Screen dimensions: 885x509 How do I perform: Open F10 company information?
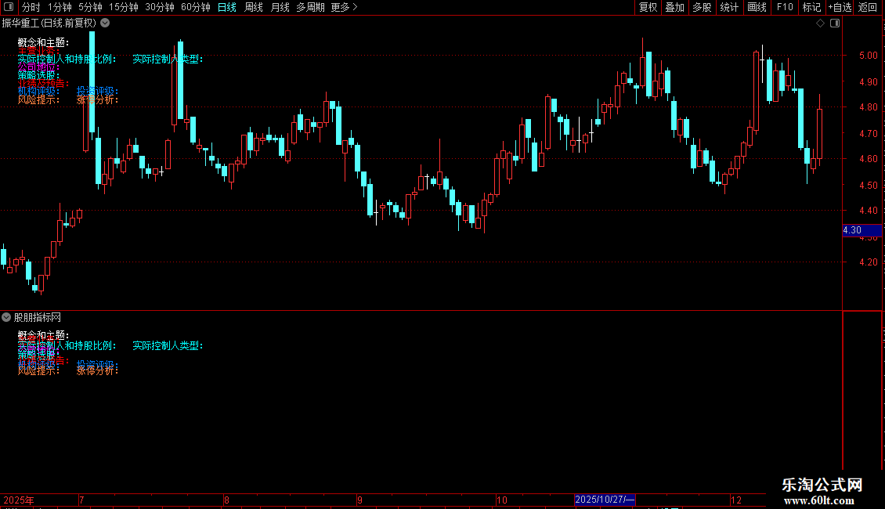785,7
